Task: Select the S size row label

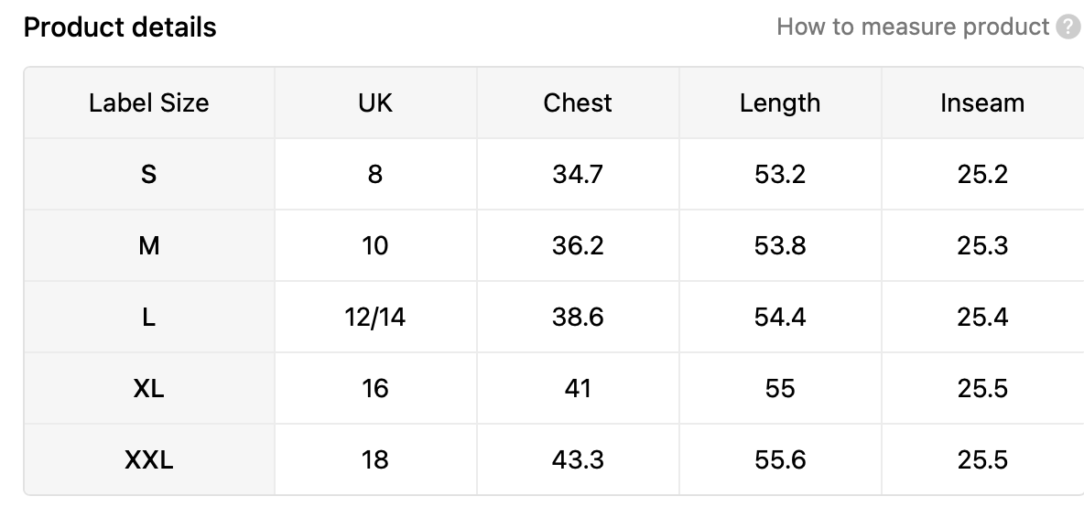Action: coord(148,174)
